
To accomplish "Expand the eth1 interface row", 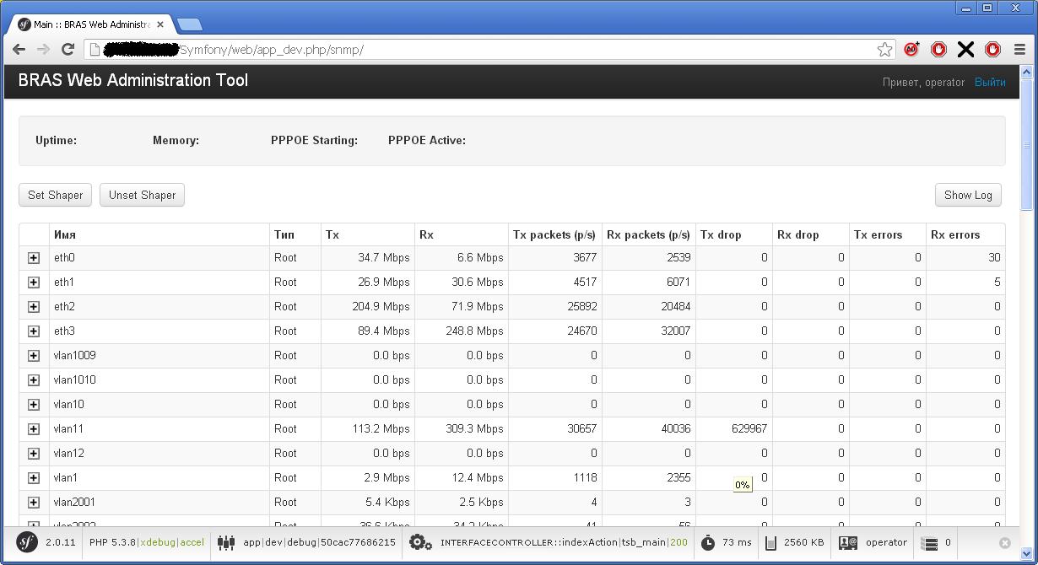I will [34, 282].
